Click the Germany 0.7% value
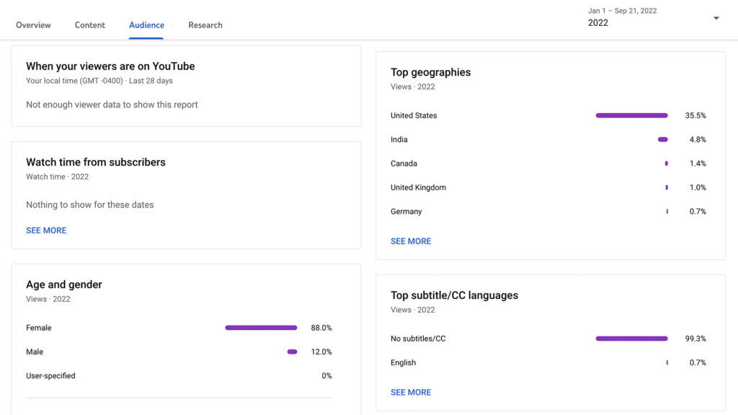This screenshot has width=738, height=415. [x=696, y=211]
